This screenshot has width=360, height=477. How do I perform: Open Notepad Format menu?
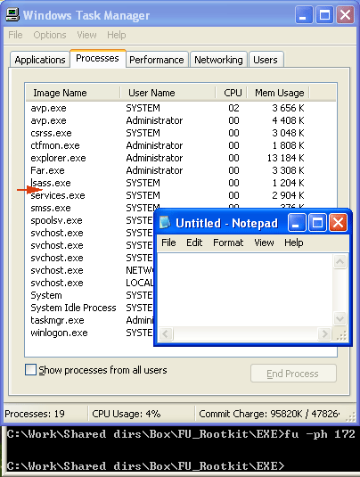228,243
